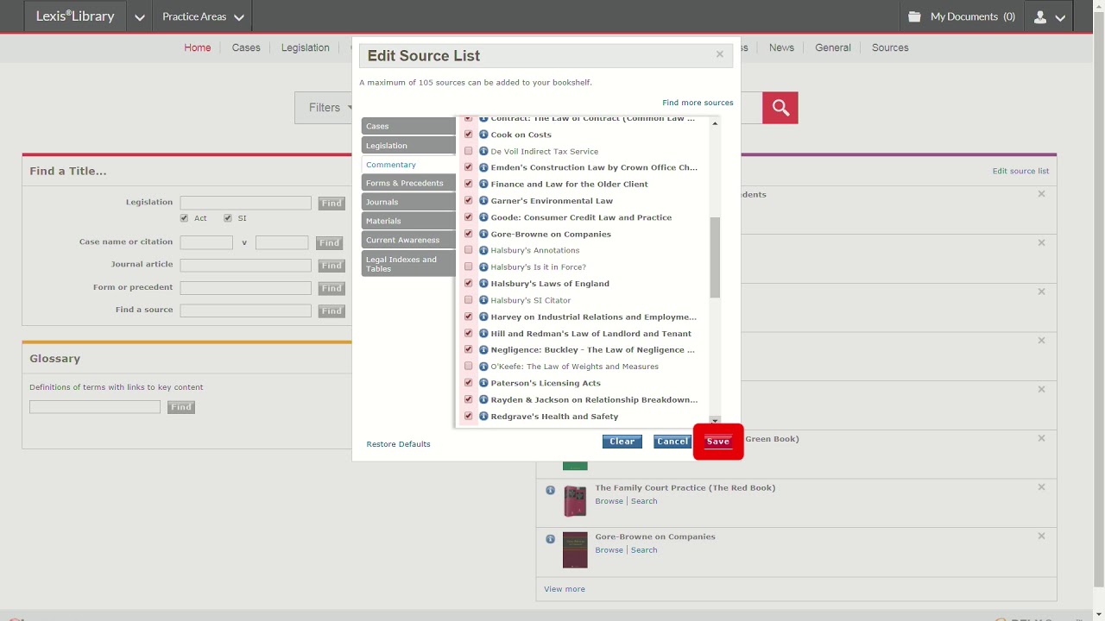1105x621 pixels.
Task: Show info for Goode: Consumer Credit Law
Action: click(483, 217)
